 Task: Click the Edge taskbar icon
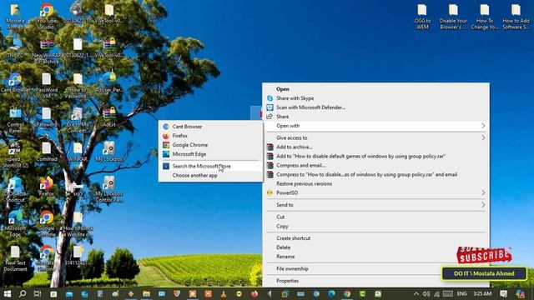click(331, 293)
